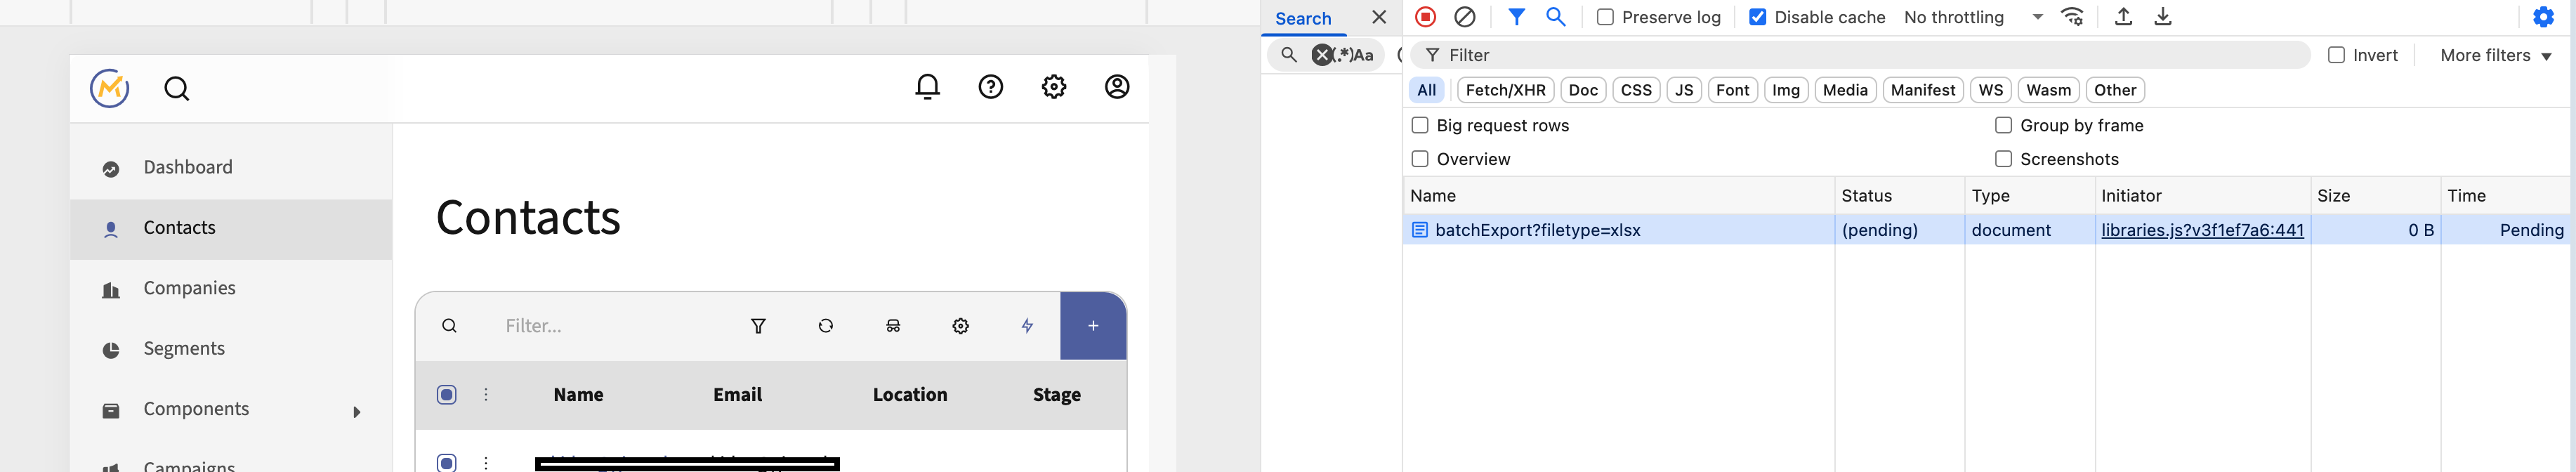This screenshot has width=2576, height=472.
Task: Open contact filter funnel icon
Action: (x=759, y=326)
